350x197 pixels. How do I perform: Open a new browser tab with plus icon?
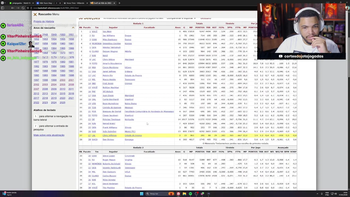(119, 3)
